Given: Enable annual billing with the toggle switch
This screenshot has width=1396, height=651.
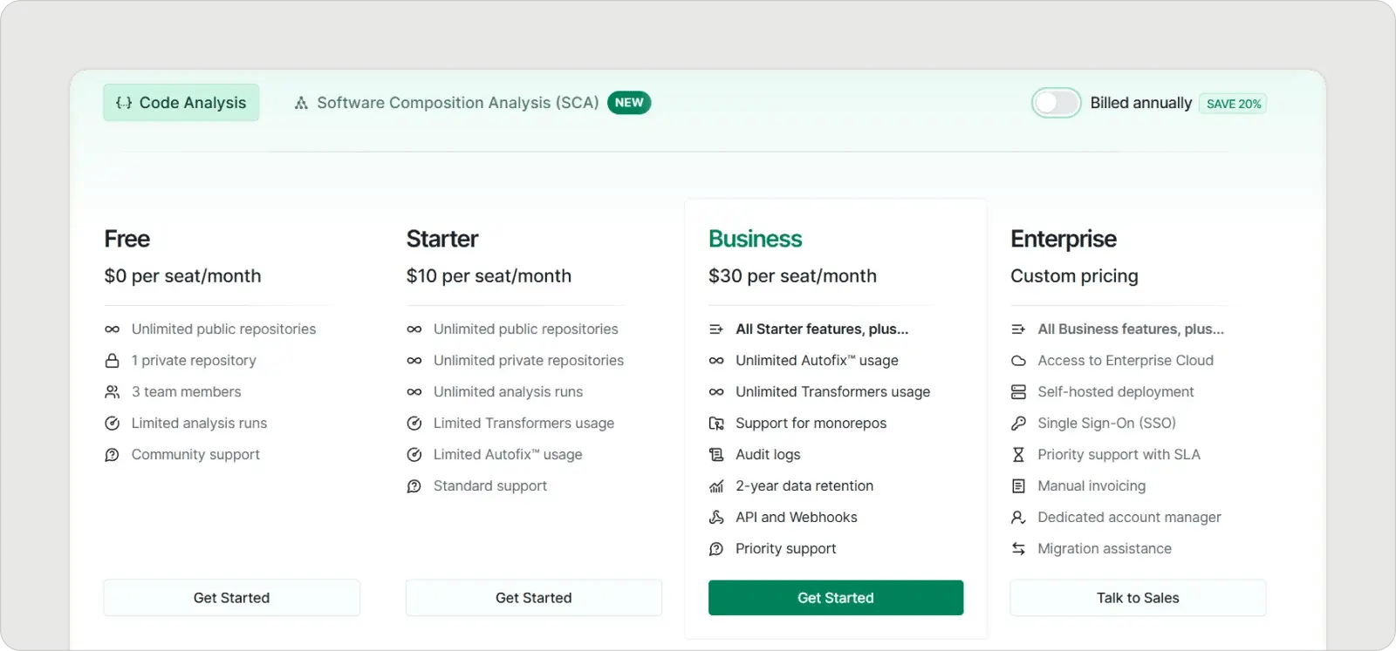Looking at the screenshot, I should click(x=1056, y=102).
